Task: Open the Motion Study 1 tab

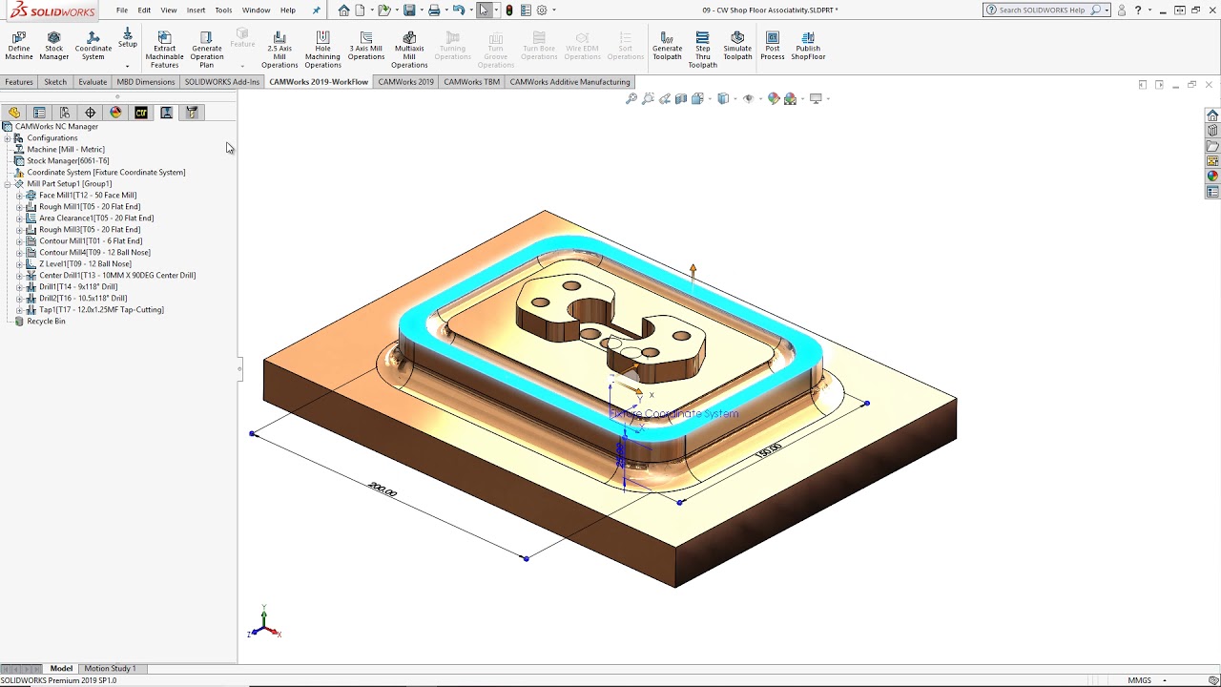Action: click(110, 669)
